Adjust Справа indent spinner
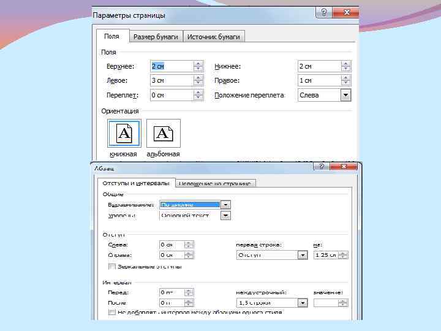 [x=189, y=255]
